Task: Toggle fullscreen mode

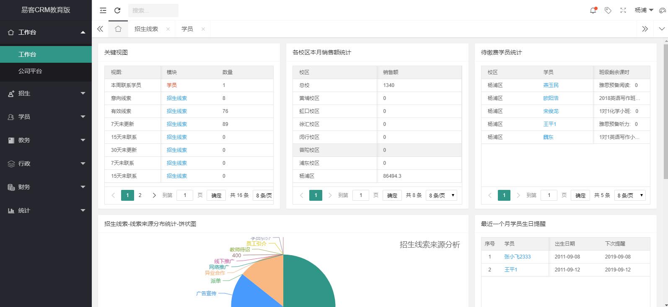Action: click(623, 10)
